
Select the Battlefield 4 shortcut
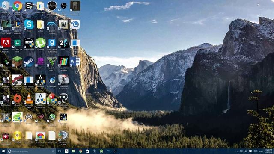pos(6,98)
